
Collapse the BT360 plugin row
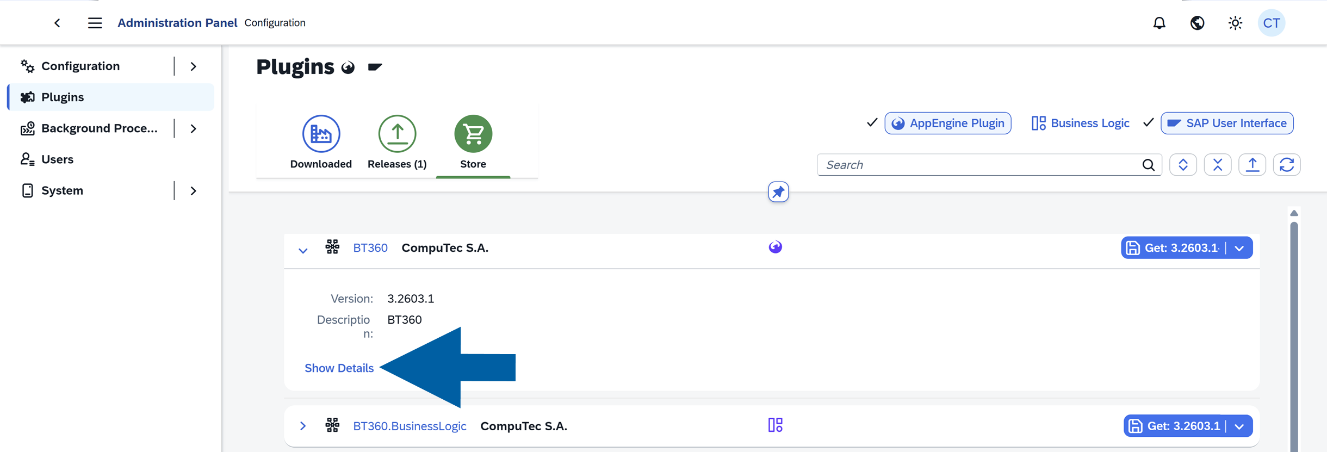click(x=303, y=251)
